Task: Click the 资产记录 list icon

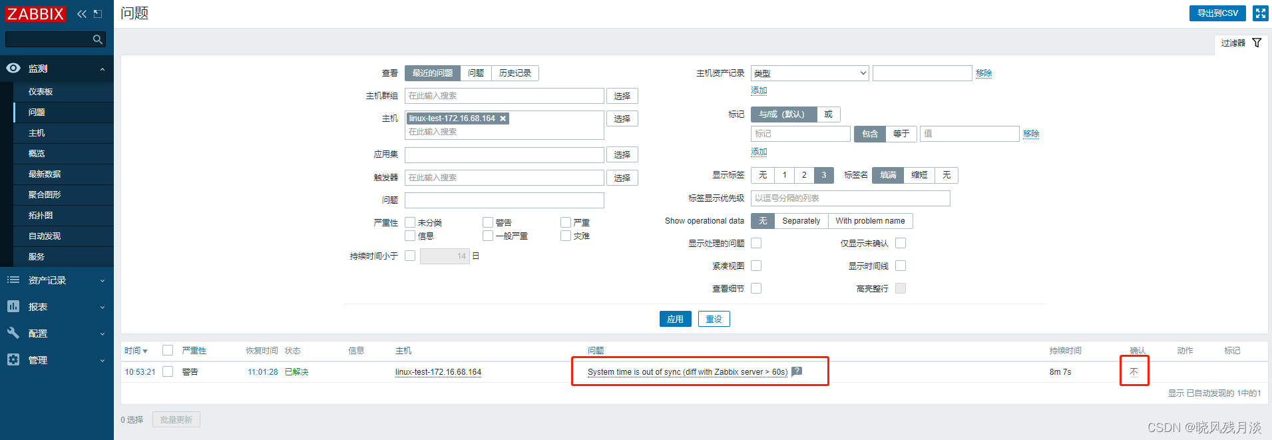Action: (x=13, y=280)
